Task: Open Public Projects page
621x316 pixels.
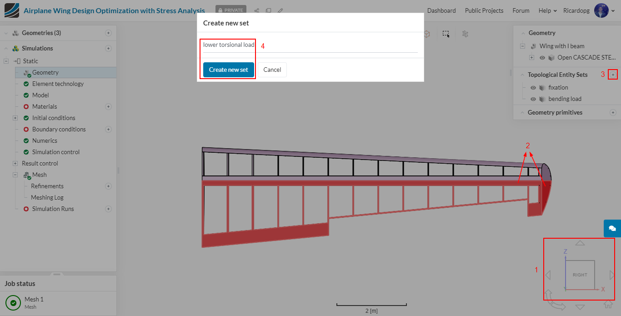Action: tap(484, 10)
